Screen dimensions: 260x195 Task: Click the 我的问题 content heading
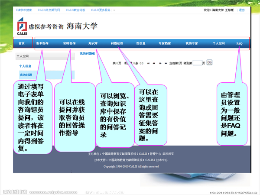[x=88, y=53]
